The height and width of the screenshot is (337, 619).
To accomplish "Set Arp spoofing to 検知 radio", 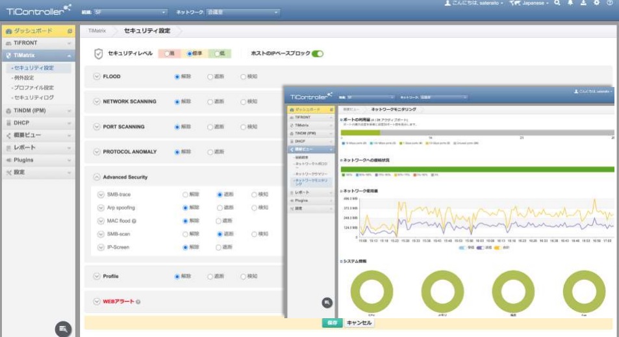I will [254, 208].
